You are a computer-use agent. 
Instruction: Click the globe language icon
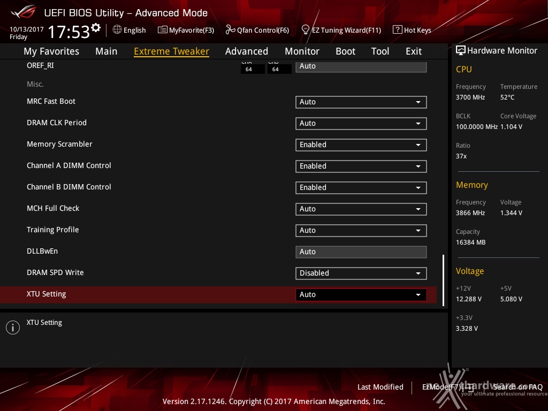point(117,30)
